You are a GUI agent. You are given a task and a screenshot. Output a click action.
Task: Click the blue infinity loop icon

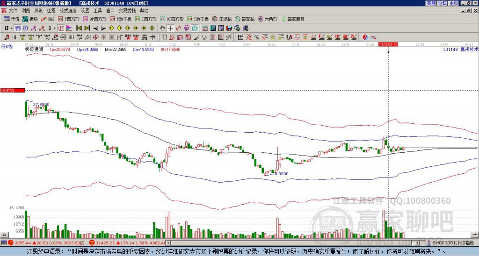point(374,37)
